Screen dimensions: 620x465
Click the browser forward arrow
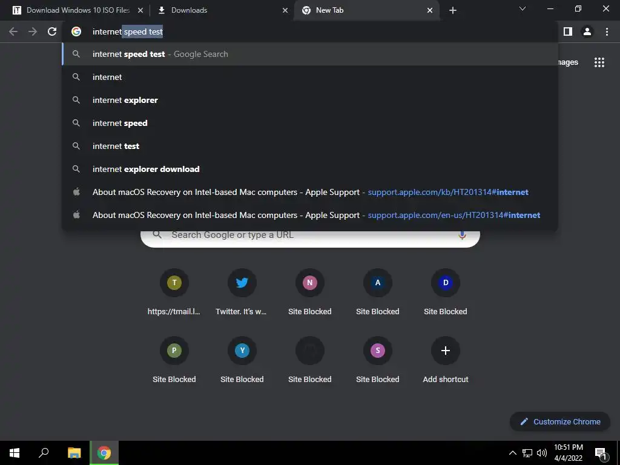pos(33,31)
